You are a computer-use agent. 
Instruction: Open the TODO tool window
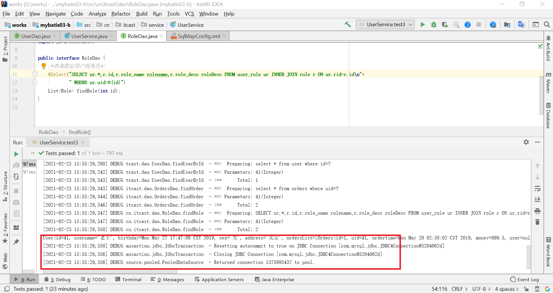(x=93, y=279)
